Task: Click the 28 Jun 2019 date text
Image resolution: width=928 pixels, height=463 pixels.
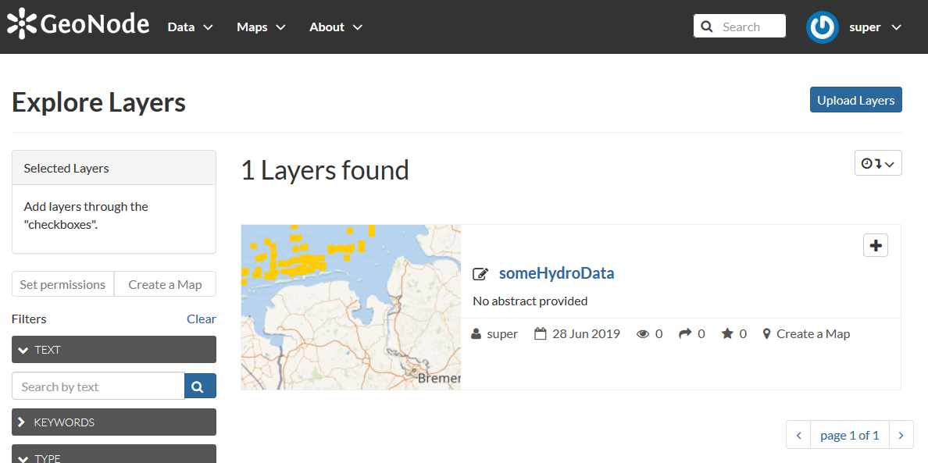Action: [x=586, y=334]
